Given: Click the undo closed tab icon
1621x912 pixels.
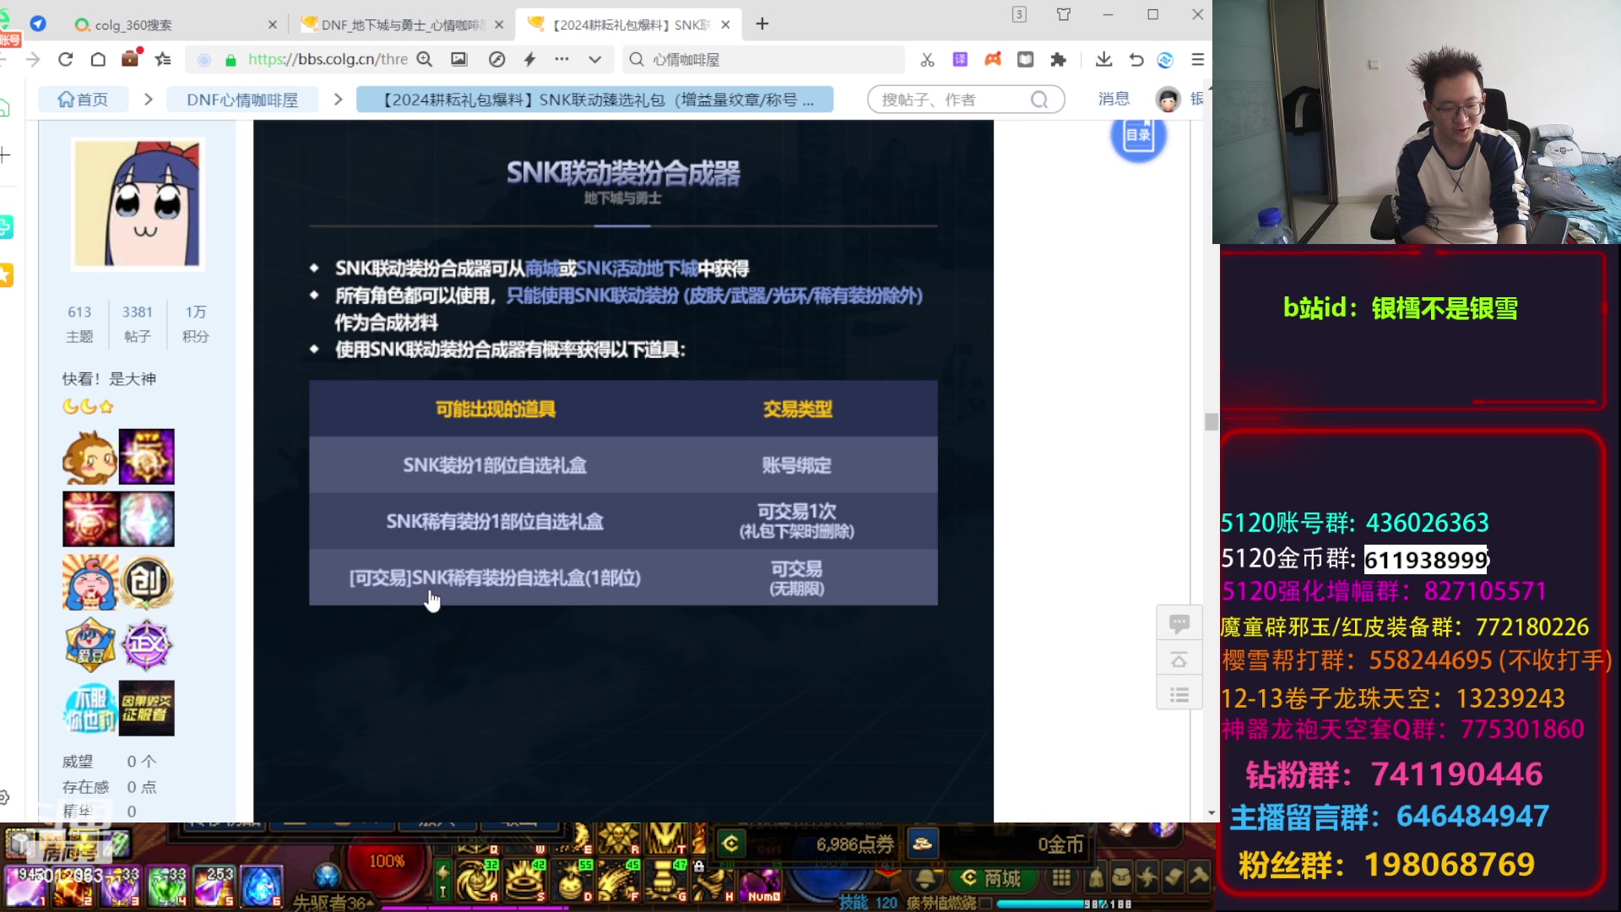Looking at the screenshot, I should [1136, 59].
